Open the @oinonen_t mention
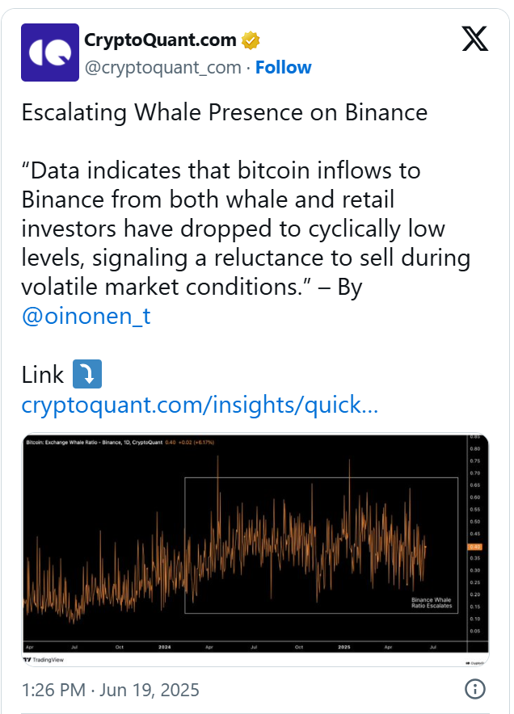Screen dimensions: 514x714 (86, 316)
